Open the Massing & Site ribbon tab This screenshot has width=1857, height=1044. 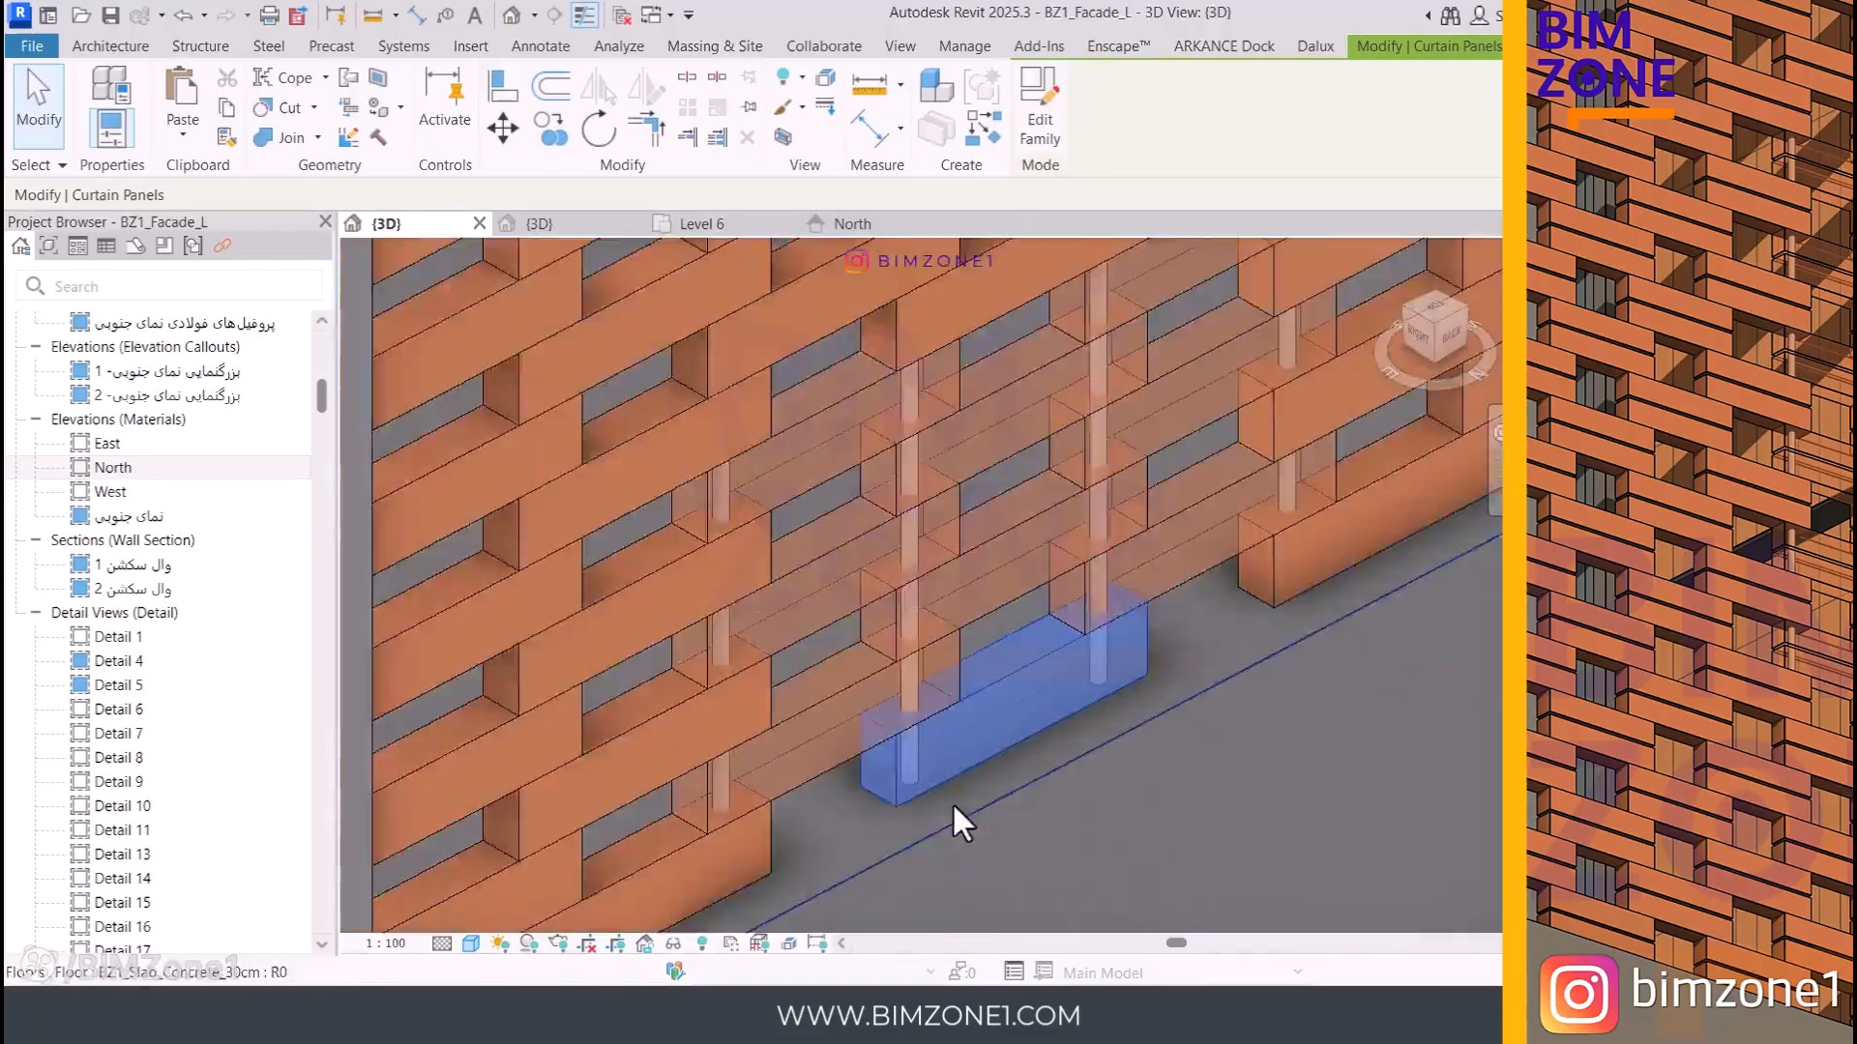[715, 45]
